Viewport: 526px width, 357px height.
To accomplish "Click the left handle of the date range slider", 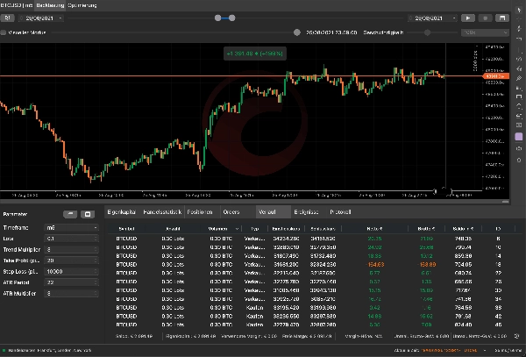I will (x=217, y=18).
